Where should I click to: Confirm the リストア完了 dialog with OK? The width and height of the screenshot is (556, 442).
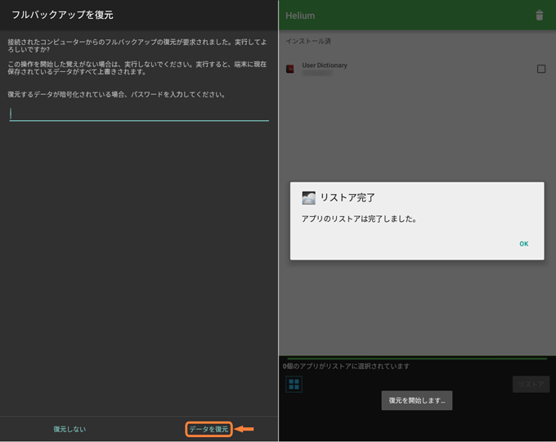[524, 244]
